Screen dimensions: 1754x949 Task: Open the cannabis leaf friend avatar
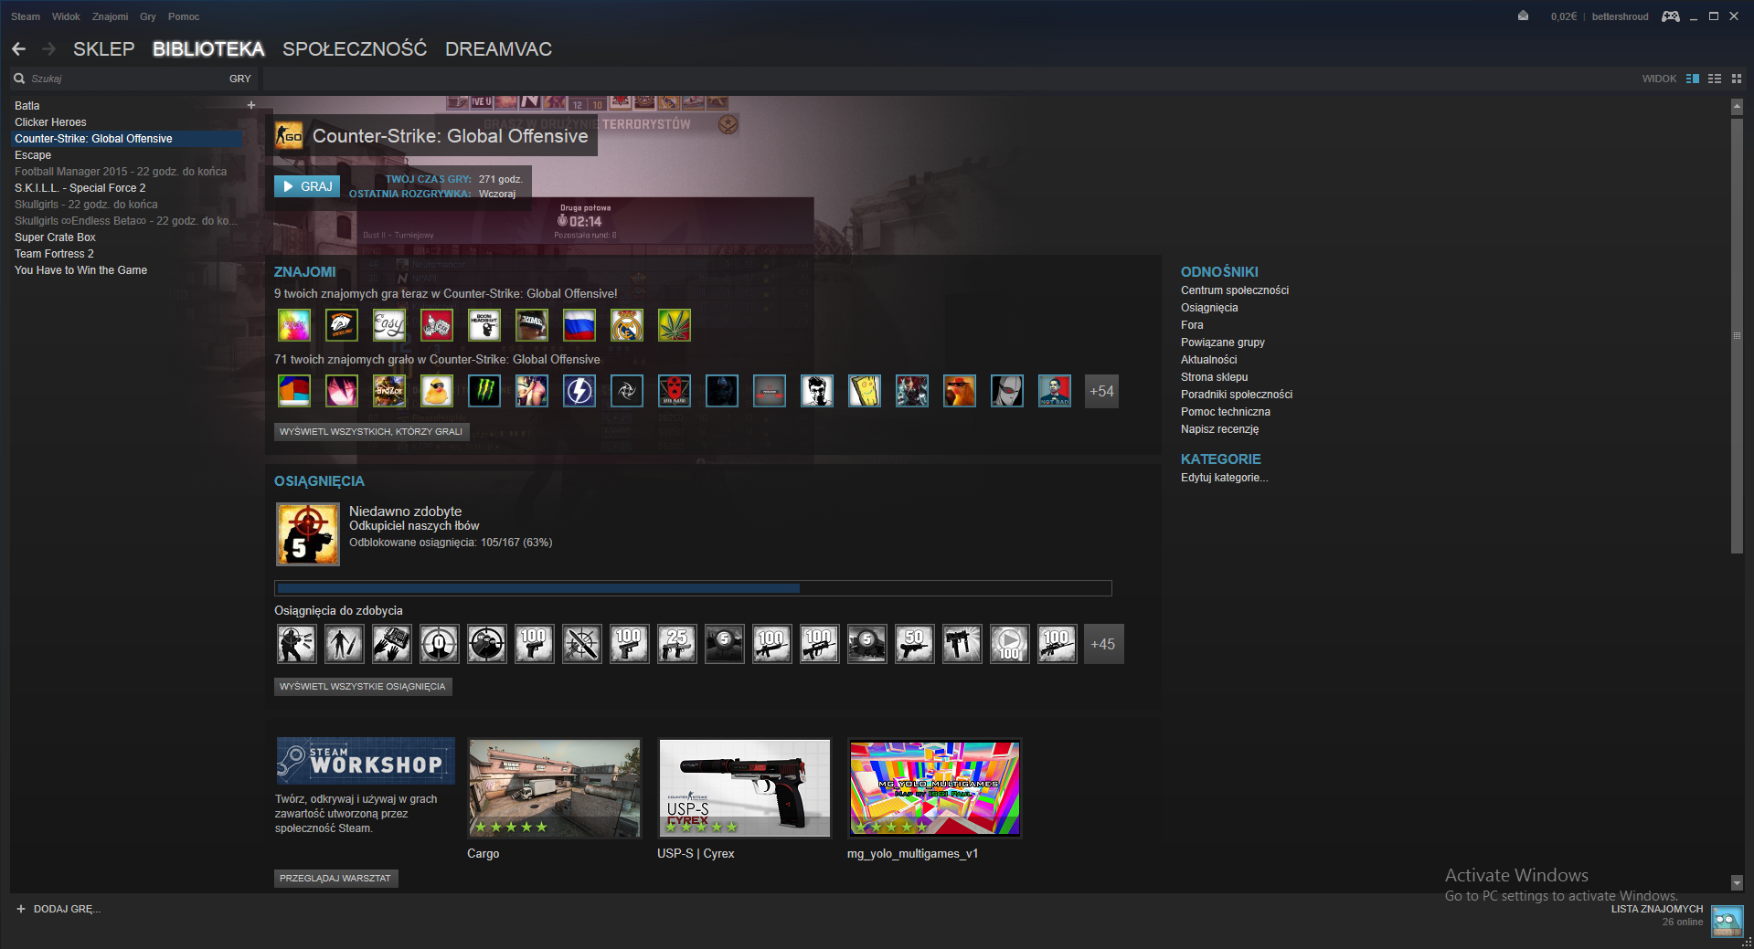pyautogui.click(x=675, y=325)
